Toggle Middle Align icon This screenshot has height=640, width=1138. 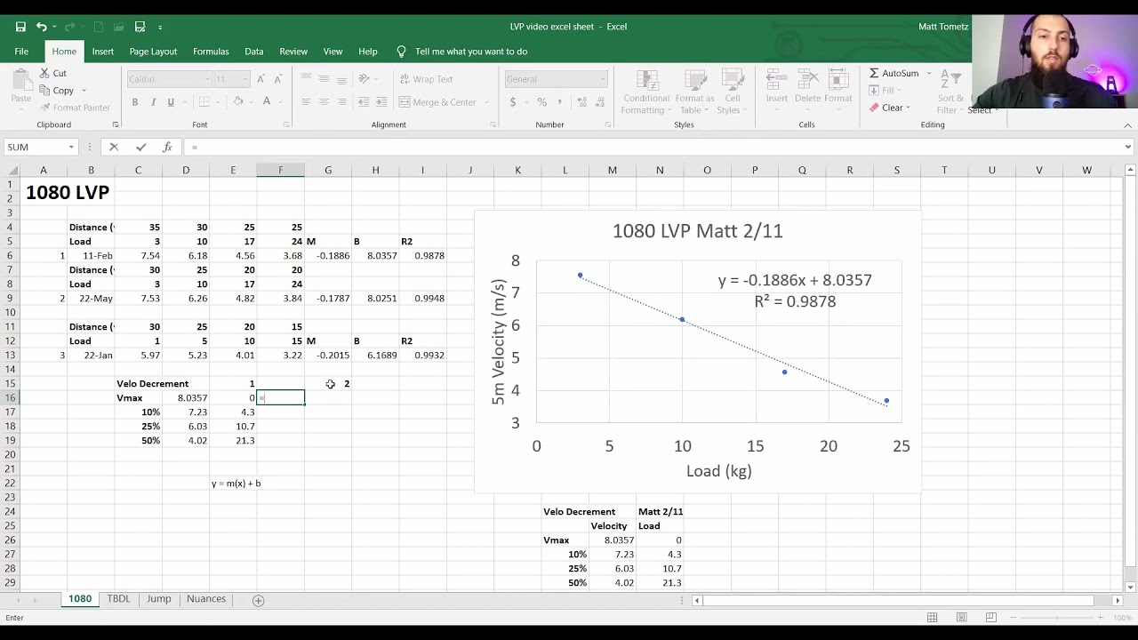(x=324, y=79)
